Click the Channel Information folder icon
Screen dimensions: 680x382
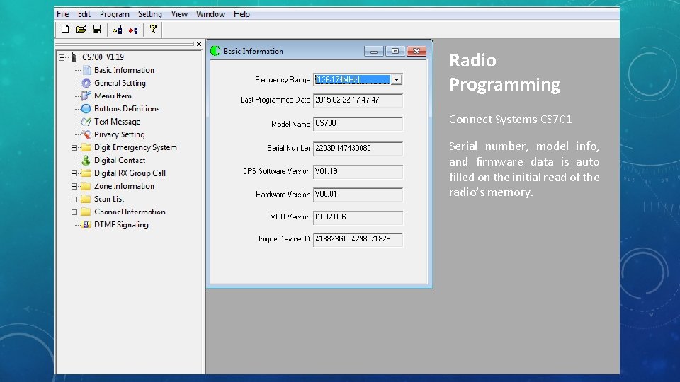(x=86, y=212)
